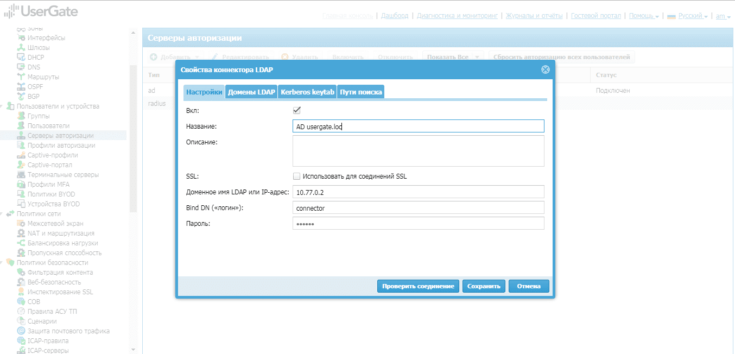Enable 'Использовать для соединений SSL' checkbox
735x354 pixels.
click(296, 176)
